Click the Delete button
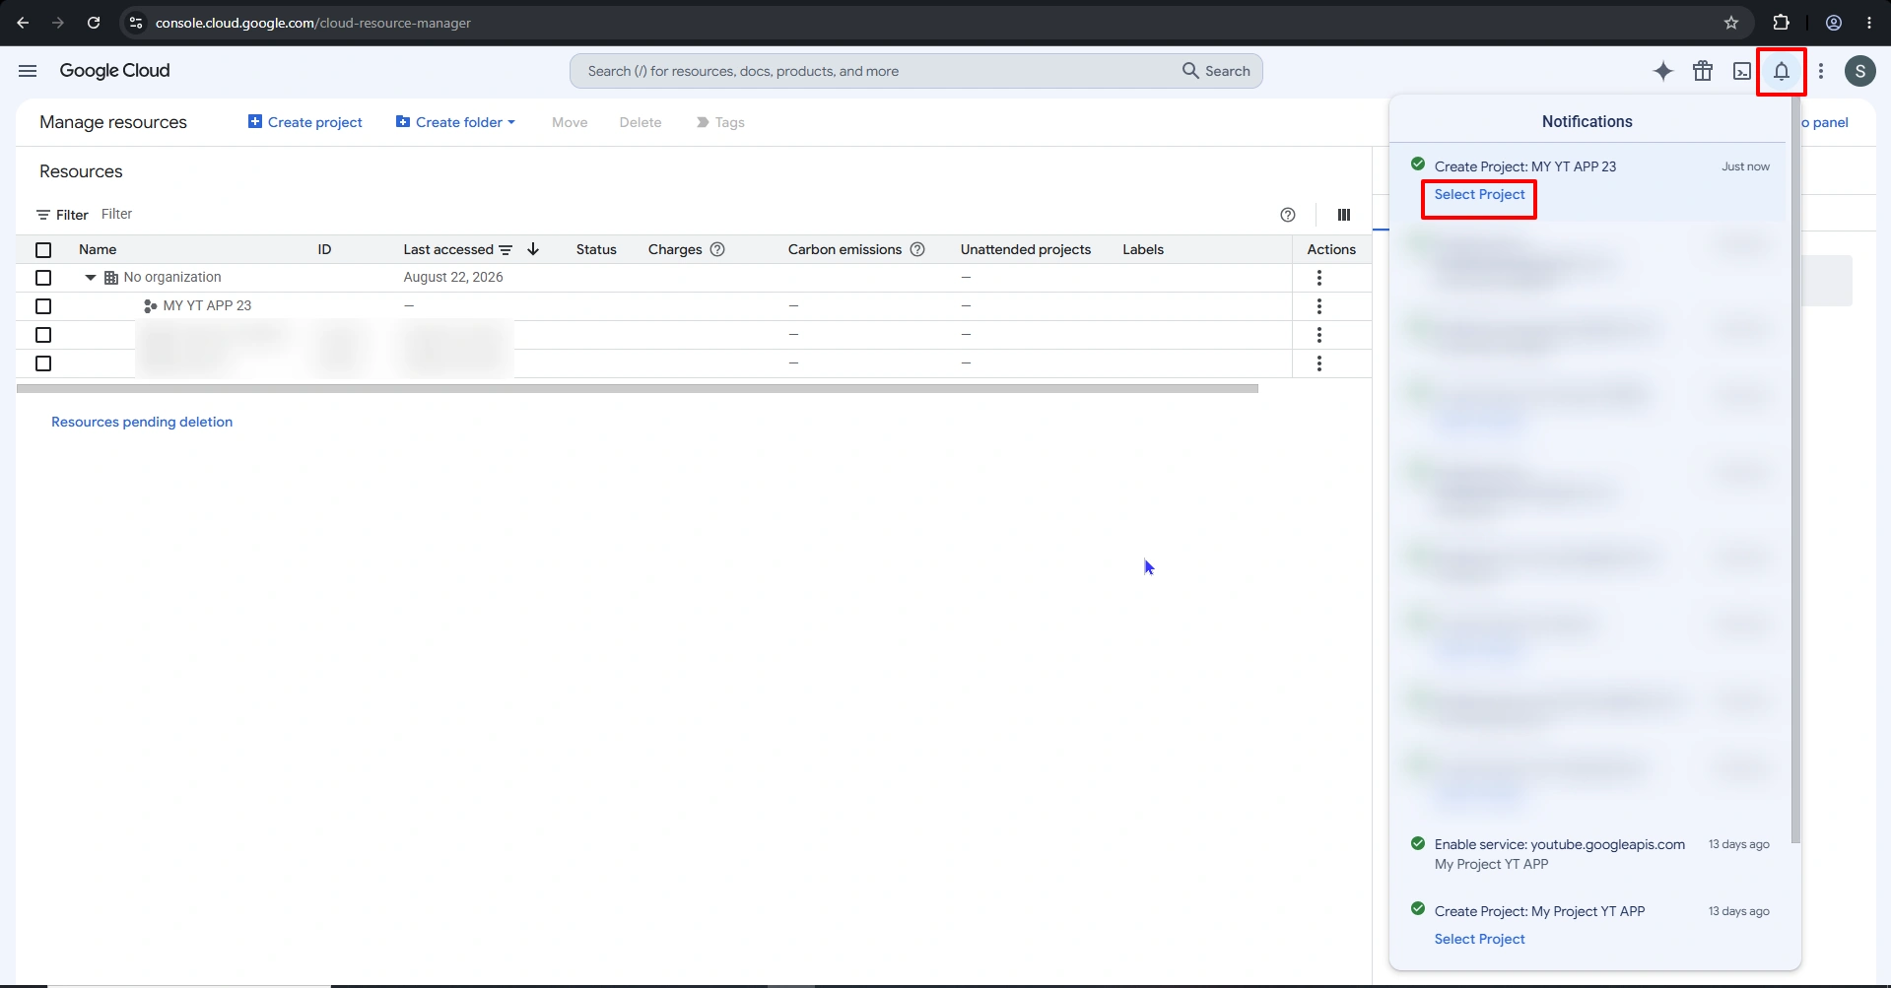Screen dimensions: 1891x988 (x=641, y=122)
